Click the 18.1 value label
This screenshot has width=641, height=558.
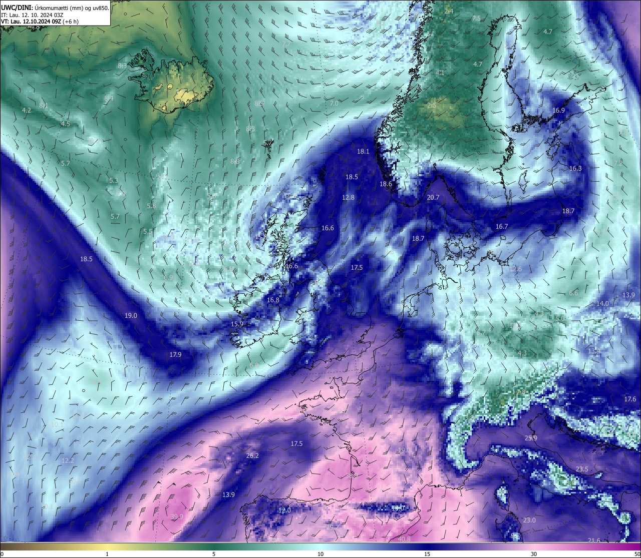(x=363, y=152)
